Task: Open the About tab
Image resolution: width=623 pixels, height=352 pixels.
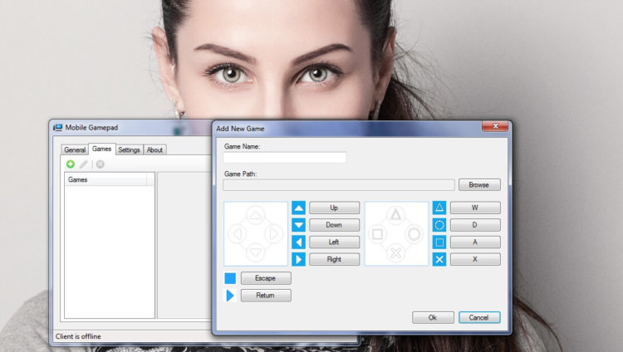Action: coord(155,149)
